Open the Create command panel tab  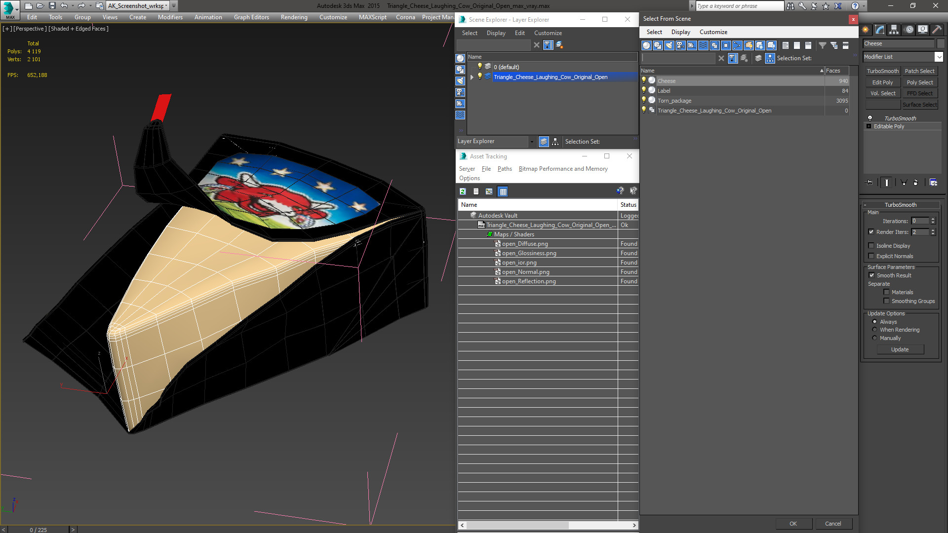coord(866,30)
